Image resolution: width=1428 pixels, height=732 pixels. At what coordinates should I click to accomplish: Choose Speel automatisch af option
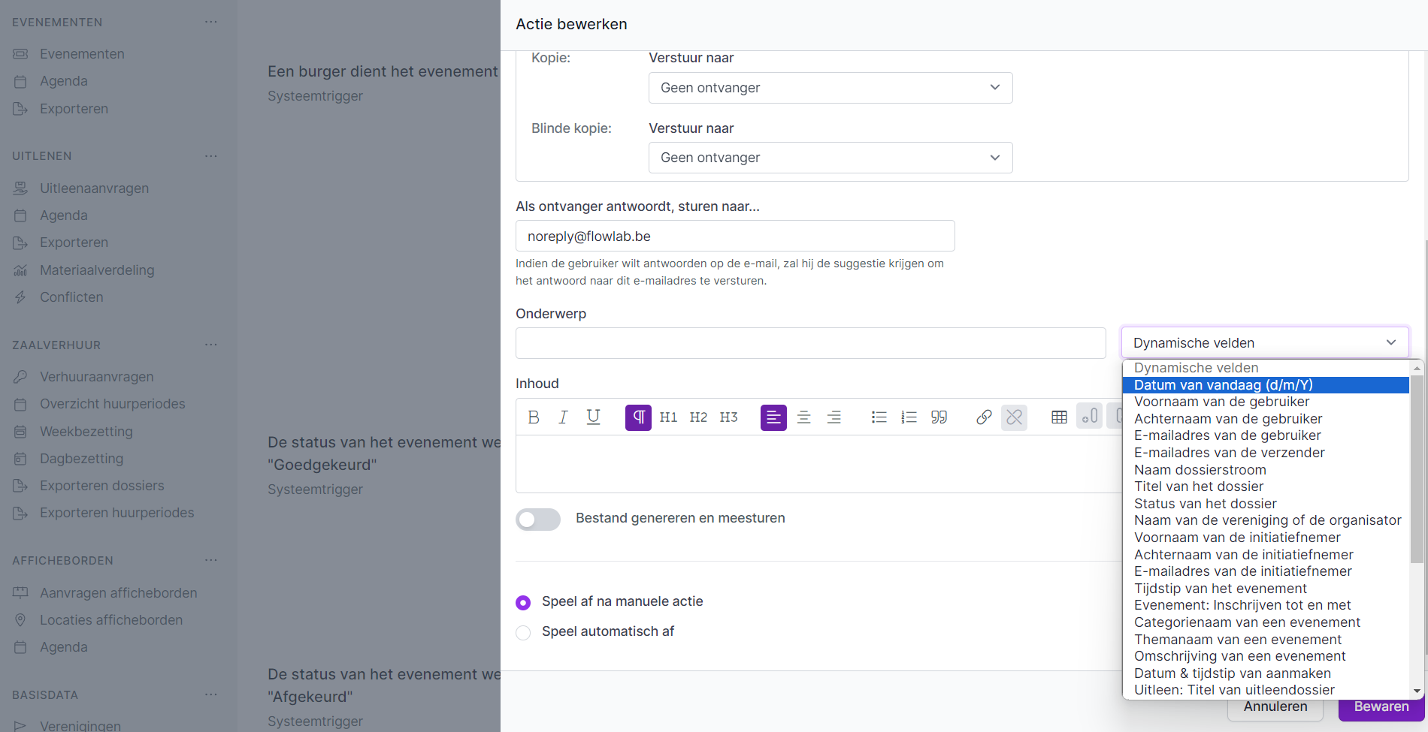pos(523,632)
